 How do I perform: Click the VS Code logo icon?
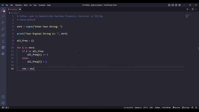pyautogui.click(x=2, y=5)
